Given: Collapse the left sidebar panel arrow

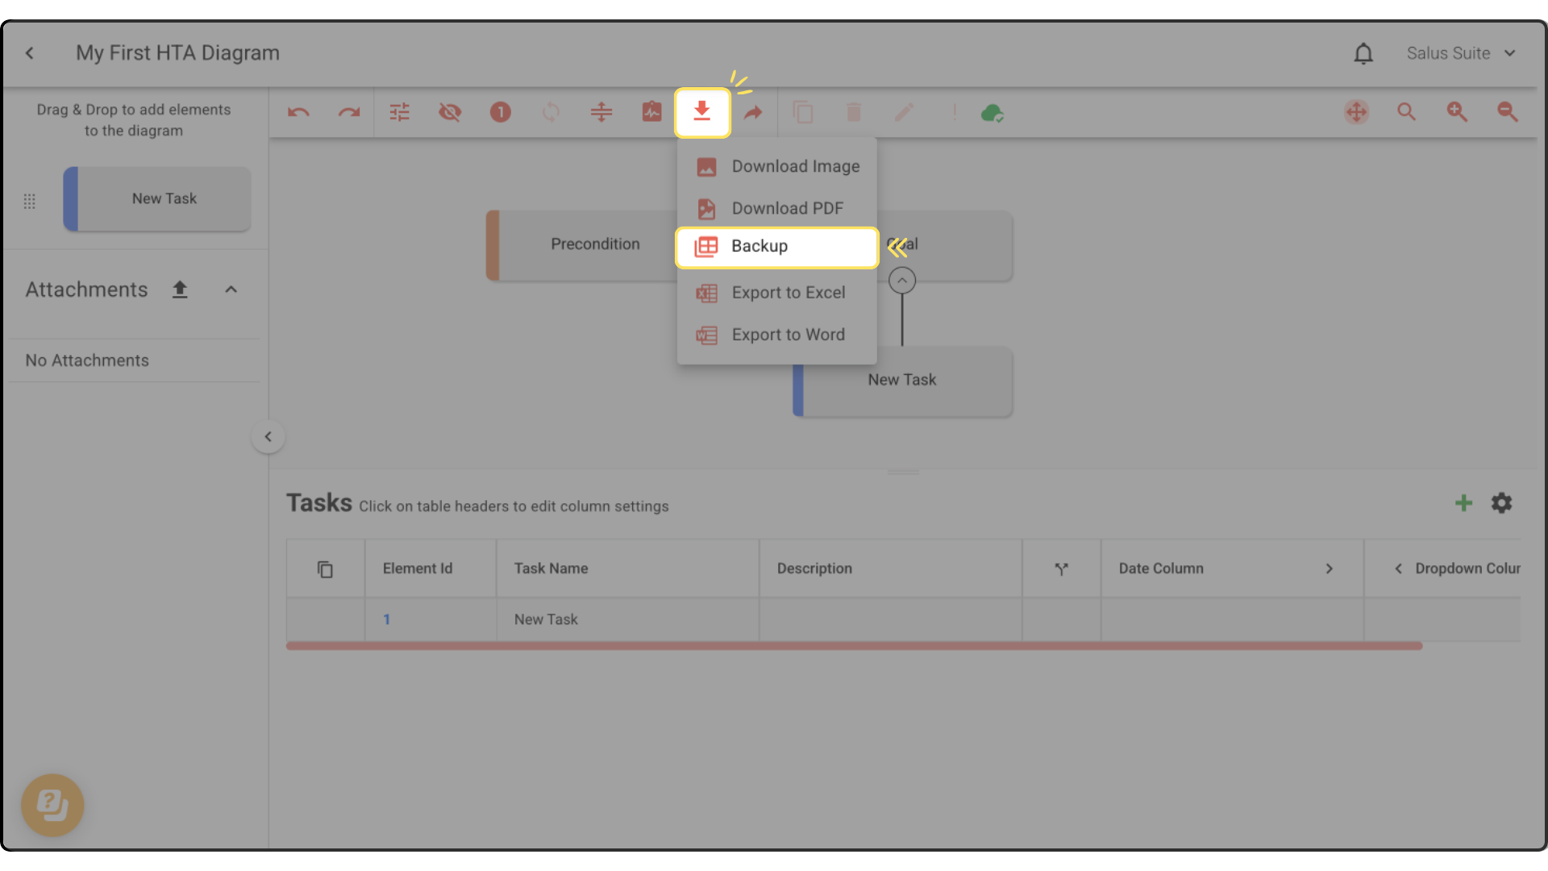Looking at the screenshot, I should tap(268, 437).
